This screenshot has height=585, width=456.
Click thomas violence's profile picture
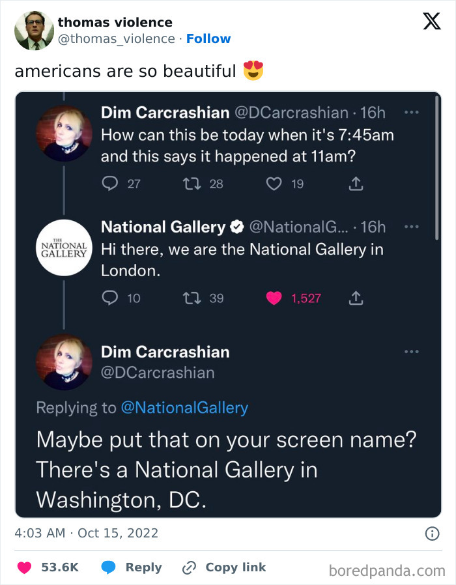point(33,30)
